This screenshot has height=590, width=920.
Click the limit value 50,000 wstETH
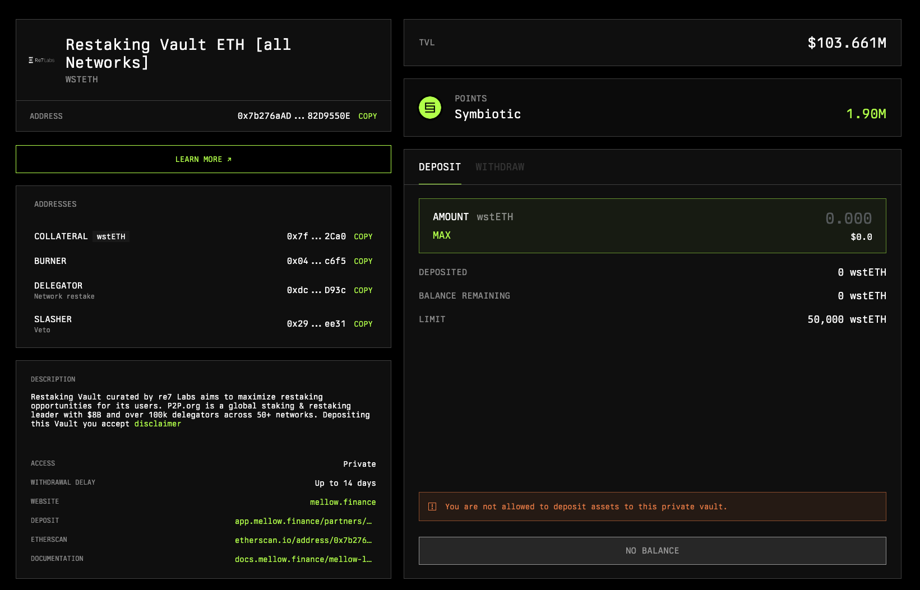tap(847, 319)
